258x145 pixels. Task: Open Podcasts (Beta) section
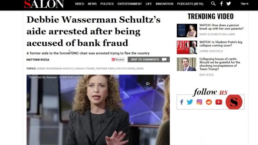click(190, 4)
